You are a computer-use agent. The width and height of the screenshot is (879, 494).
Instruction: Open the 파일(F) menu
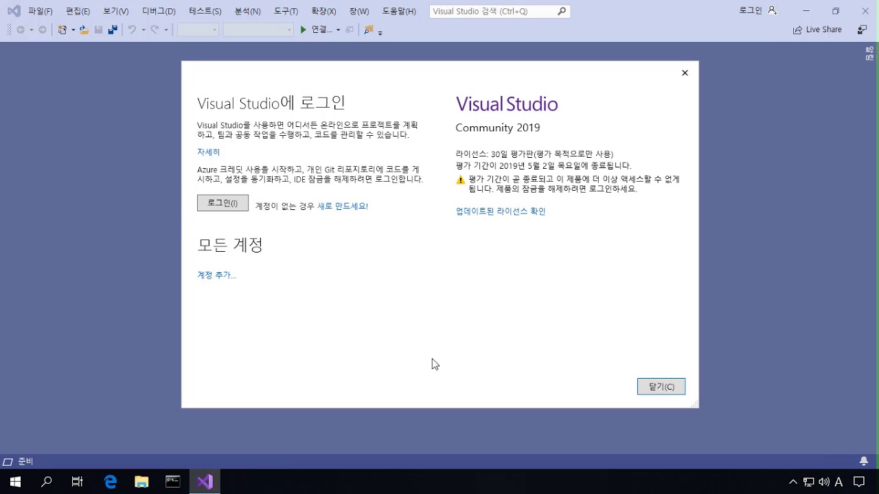(41, 11)
